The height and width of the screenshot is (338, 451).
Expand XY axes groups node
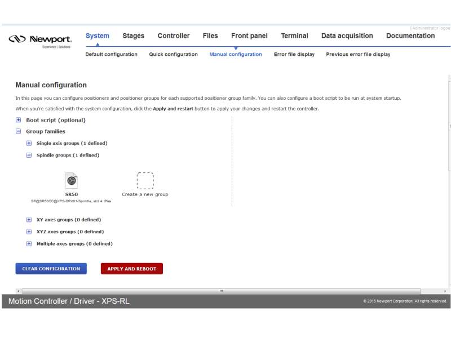click(x=29, y=220)
